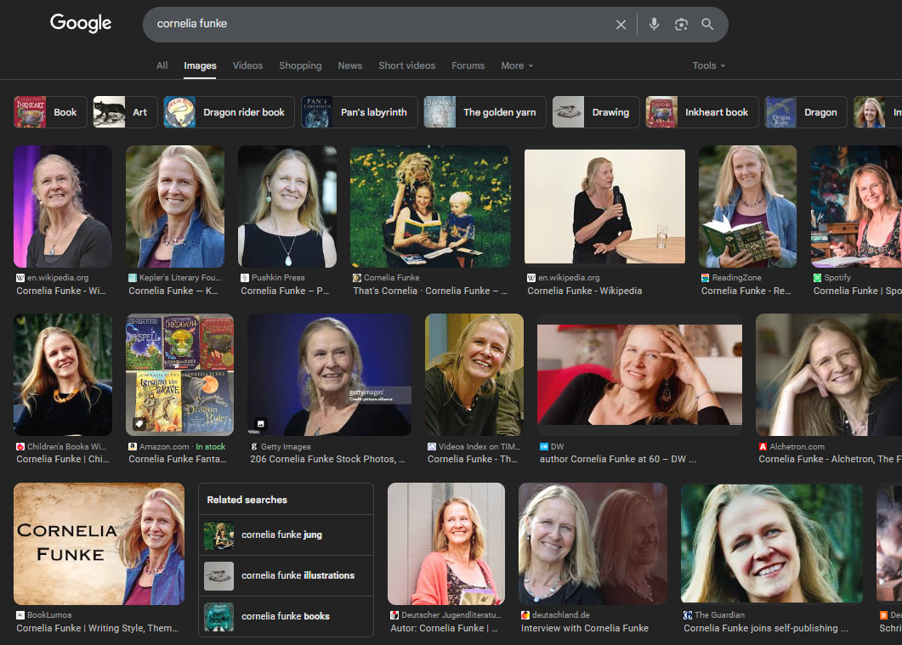Open That's Cornelia meadow reading photo
Viewport: 902px width, 645px height.
[430, 207]
